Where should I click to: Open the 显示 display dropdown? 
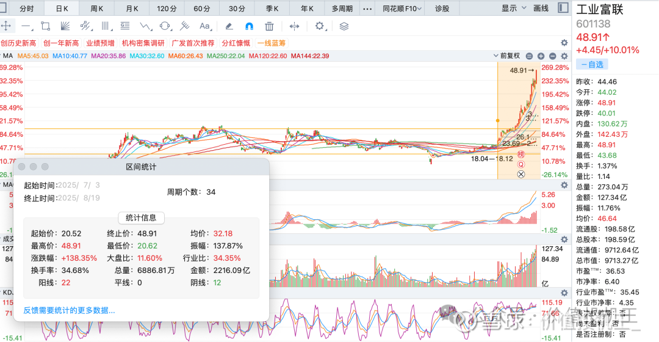(514, 9)
